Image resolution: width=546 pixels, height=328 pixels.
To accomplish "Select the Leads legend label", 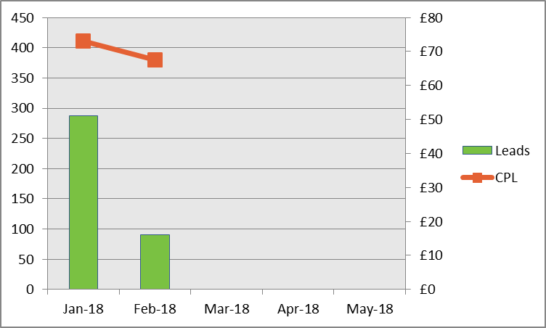I will tap(512, 151).
